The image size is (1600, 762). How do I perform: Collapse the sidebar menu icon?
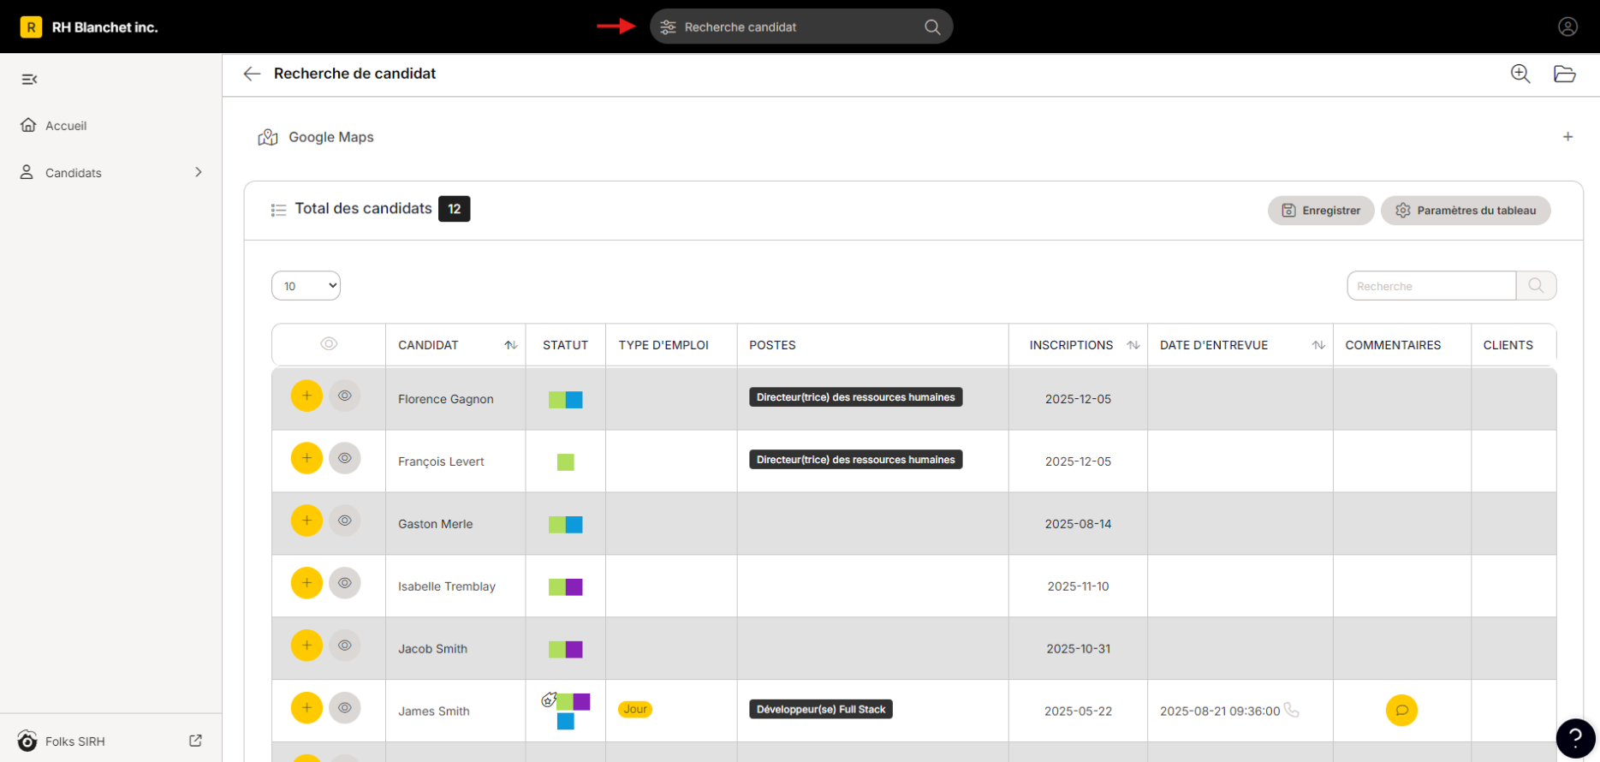29,80
